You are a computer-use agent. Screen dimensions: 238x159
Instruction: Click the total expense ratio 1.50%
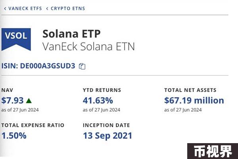tap(14, 136)
